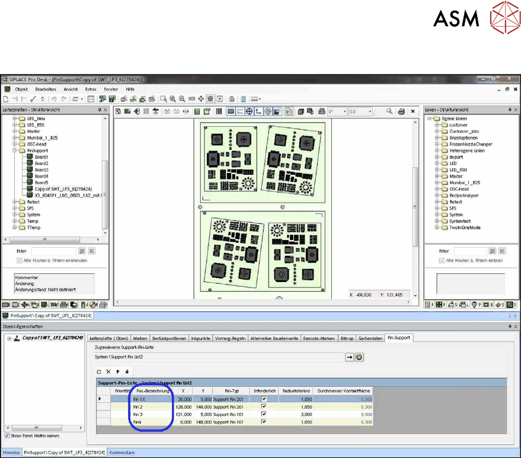Toggle Erforderlich checkbox for Pin 2
Image resolution: width=521 pixels, height=458 pixels.
coord(264,406)
